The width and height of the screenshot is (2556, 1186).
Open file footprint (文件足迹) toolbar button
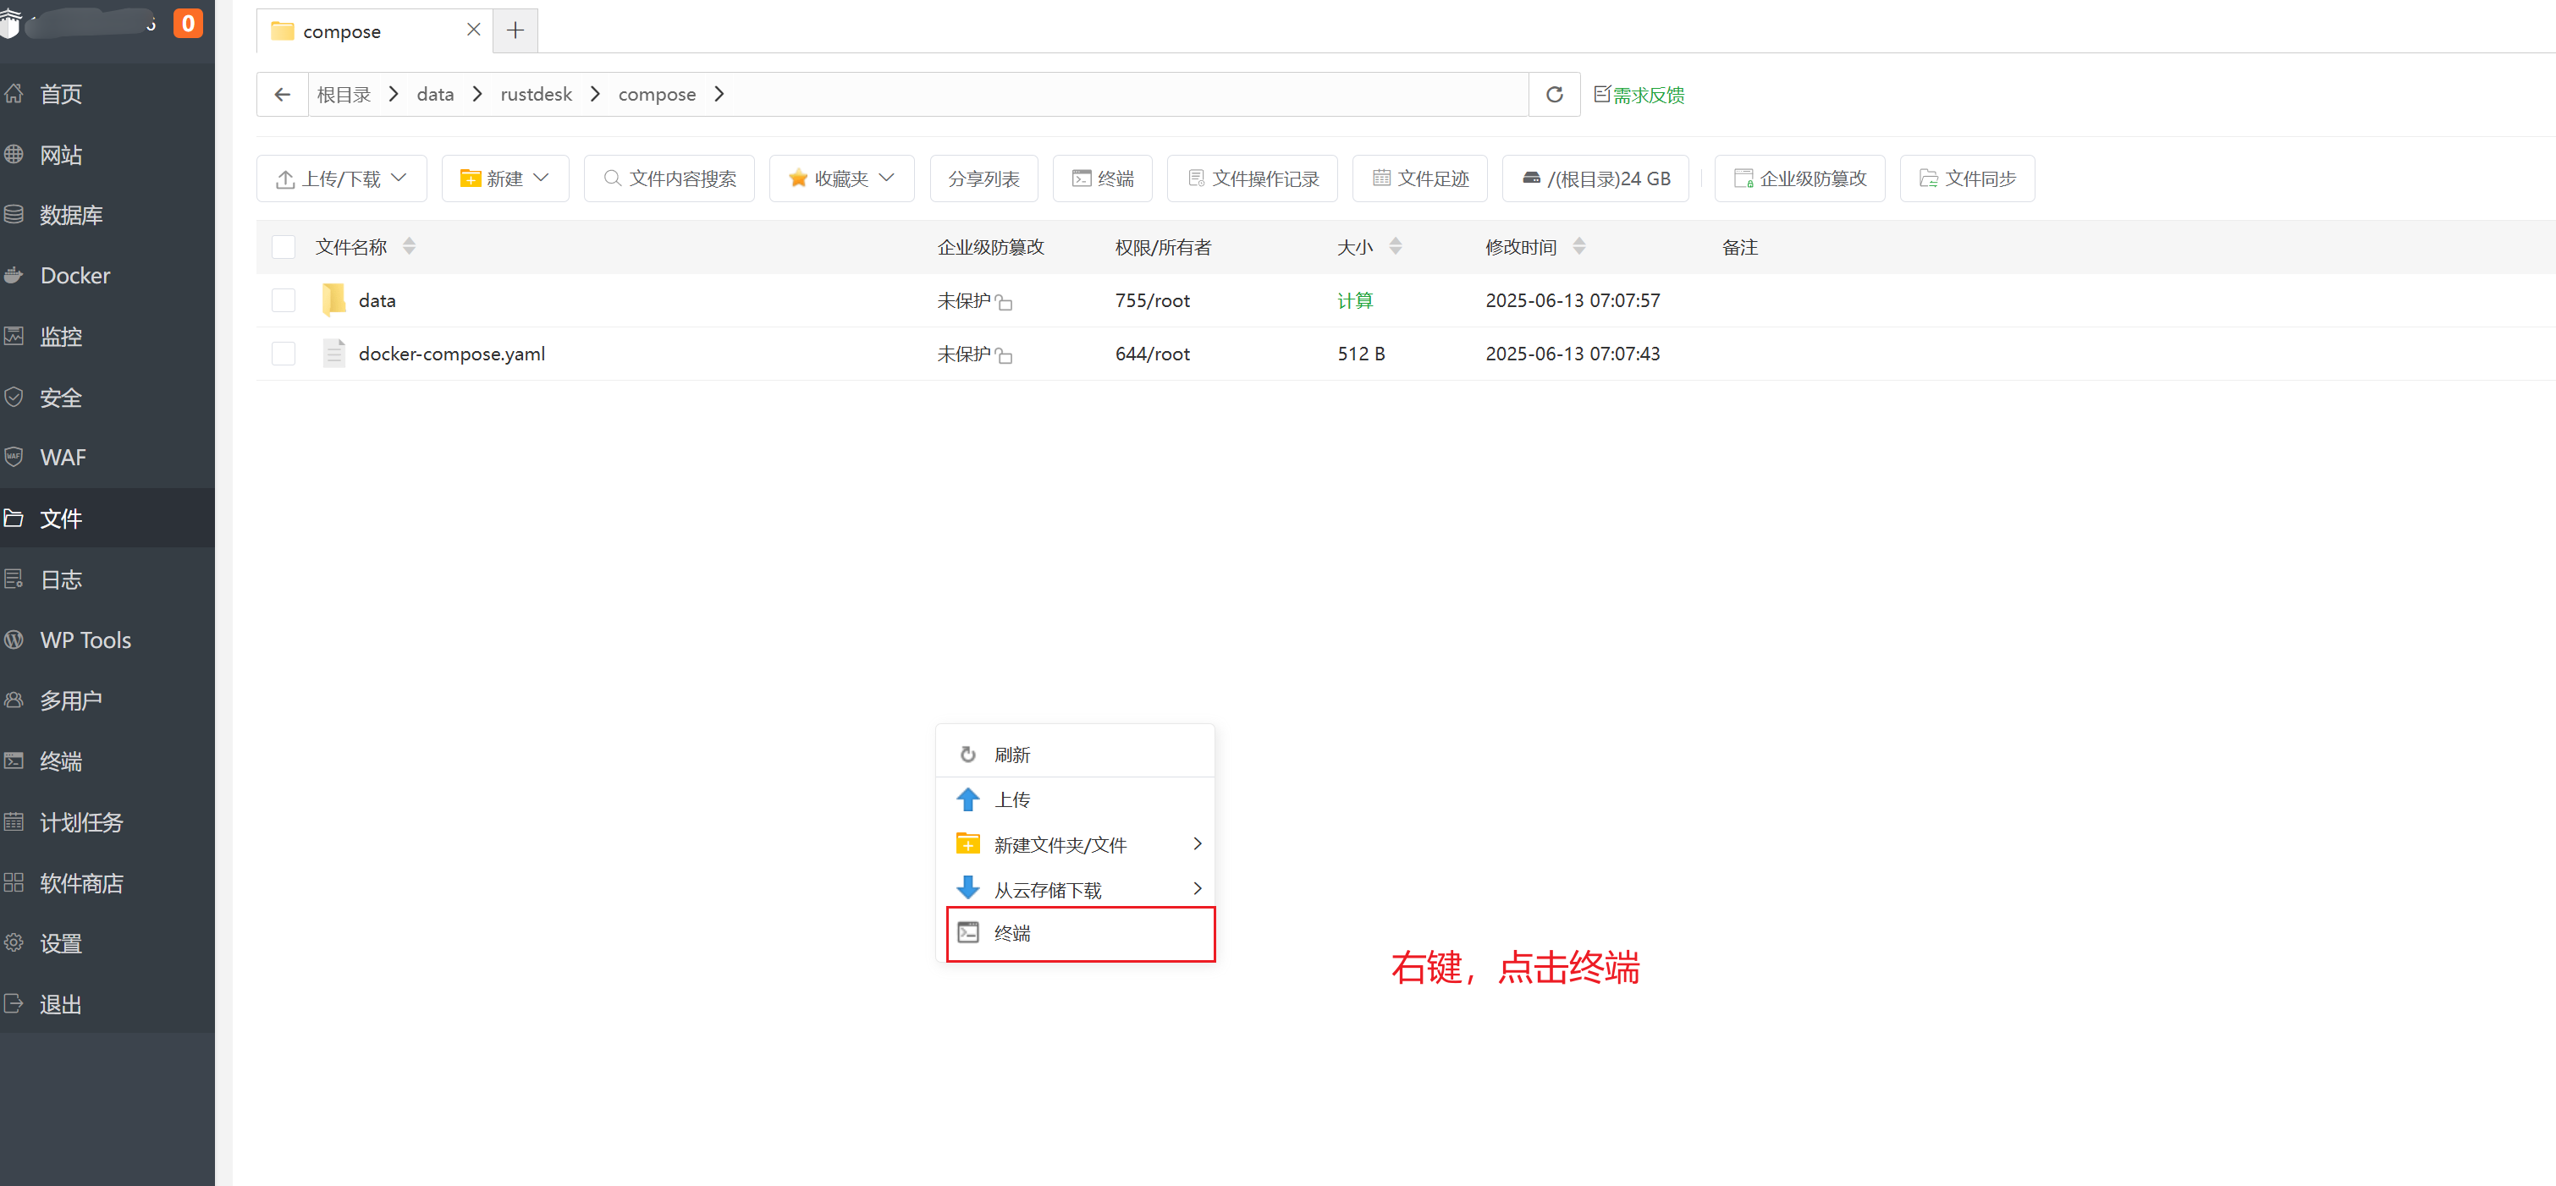[1420, 178]
